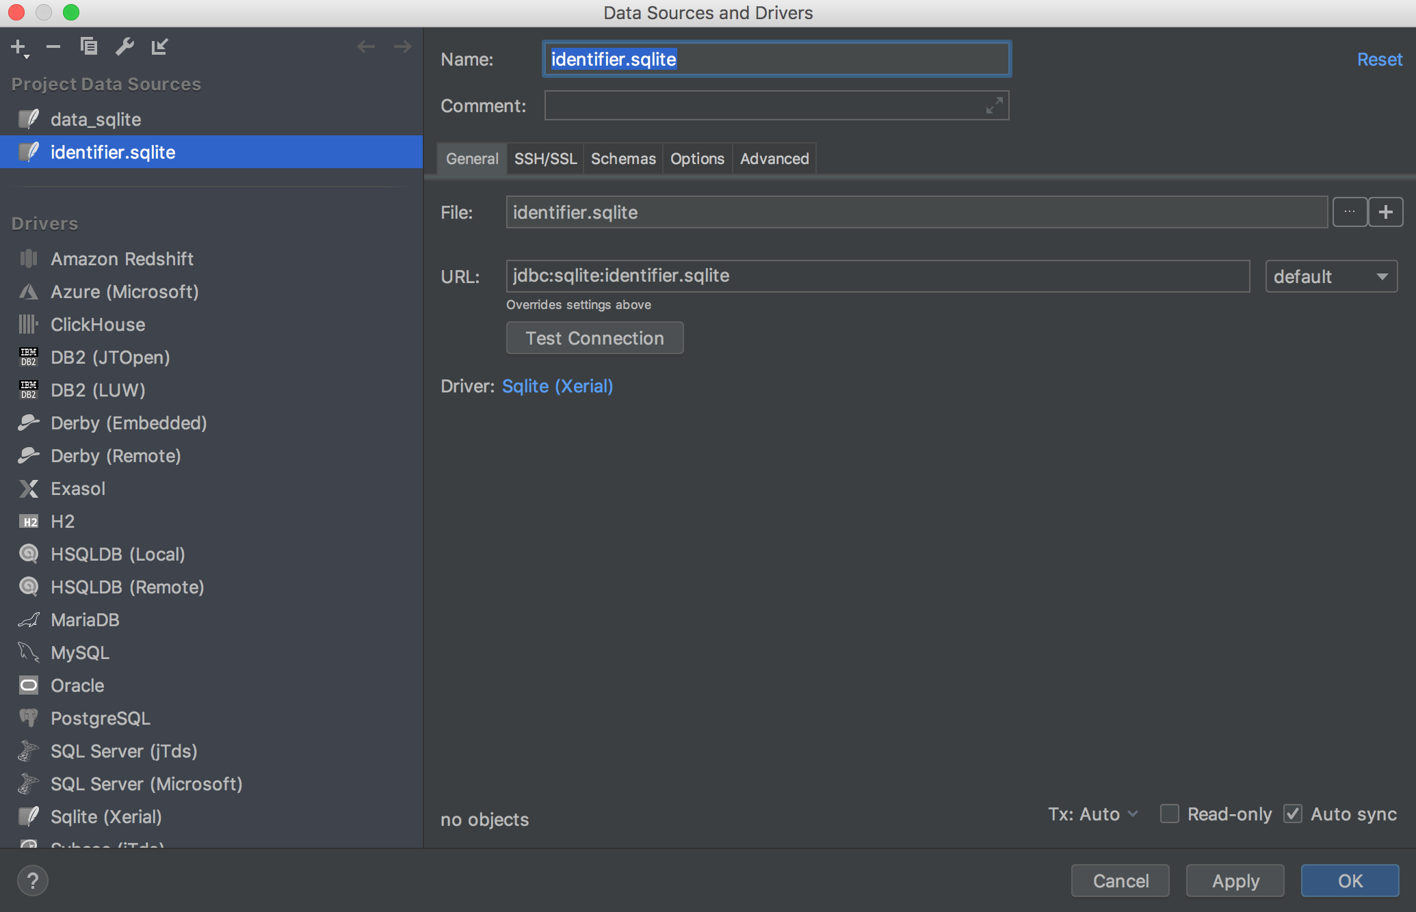Duplicate the data source via copy icon
Viewport: 1416px width, 912px height.
click(x=89, y=46)
